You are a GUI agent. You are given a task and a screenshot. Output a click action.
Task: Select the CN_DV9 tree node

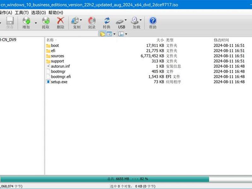tap(8, 40)
